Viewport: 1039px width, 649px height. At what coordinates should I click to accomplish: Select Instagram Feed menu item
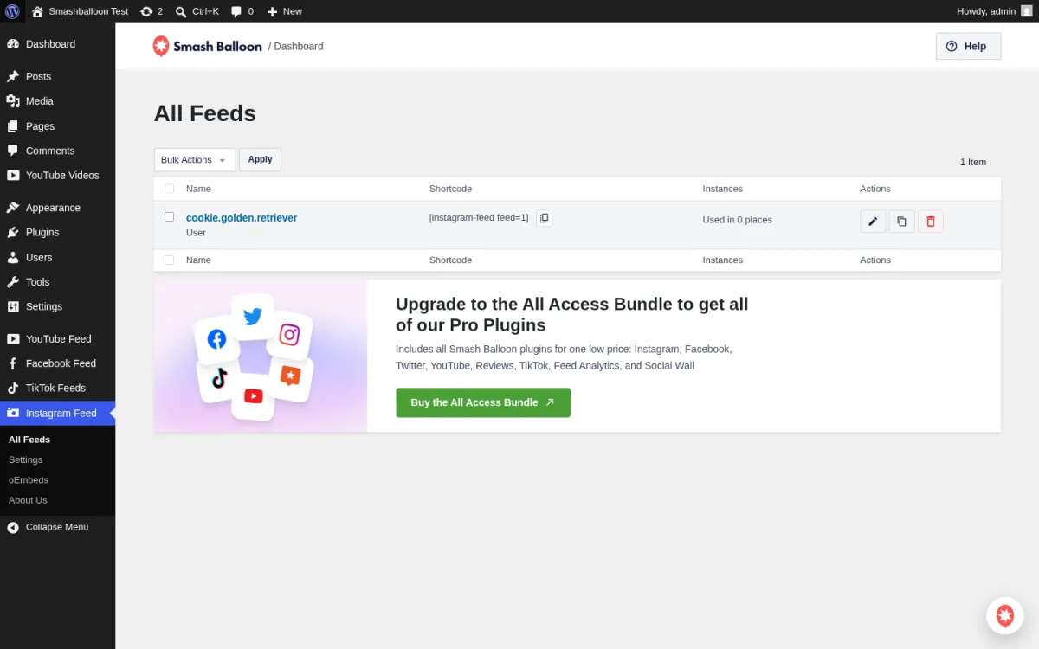click(x=57, y=413)
